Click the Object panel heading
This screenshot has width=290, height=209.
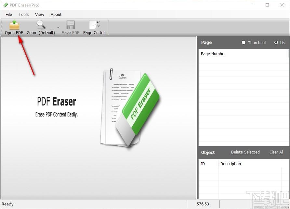pos(208,152)
